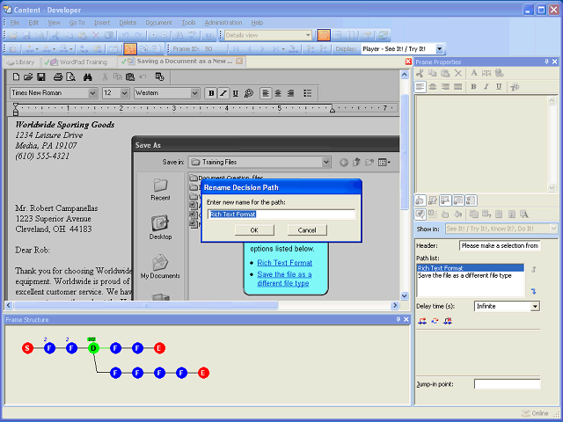Open the Delay time Infinite dropdown
The height and width of the screenshot is (422, 563).
(x=535, y=307)
